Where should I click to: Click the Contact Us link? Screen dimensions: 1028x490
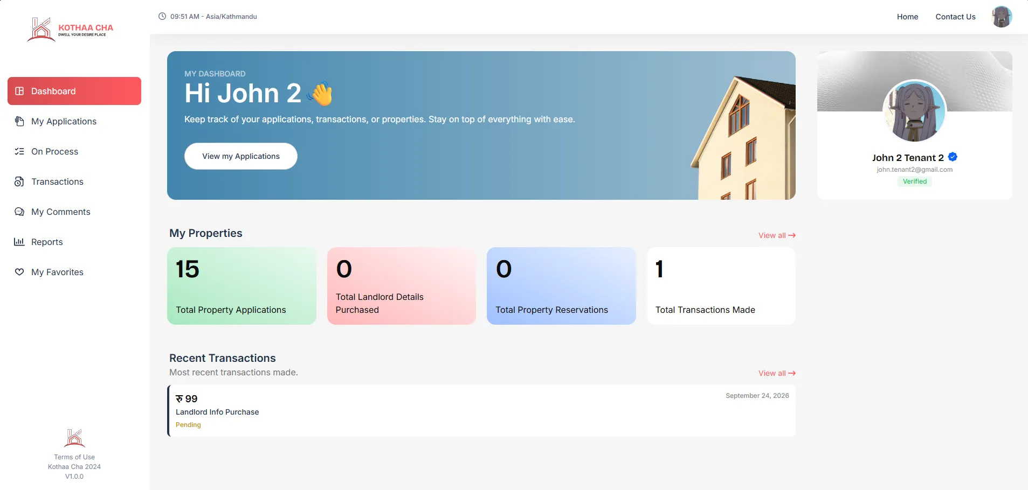[x=955, y=17]
